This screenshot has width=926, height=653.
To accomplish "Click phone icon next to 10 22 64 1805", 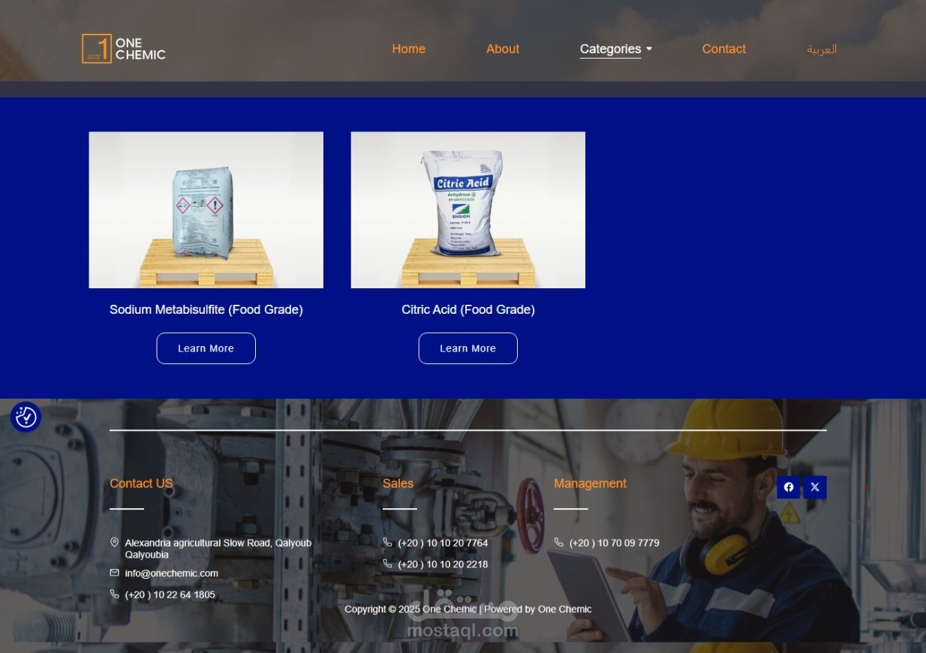I will coord(114,594).
